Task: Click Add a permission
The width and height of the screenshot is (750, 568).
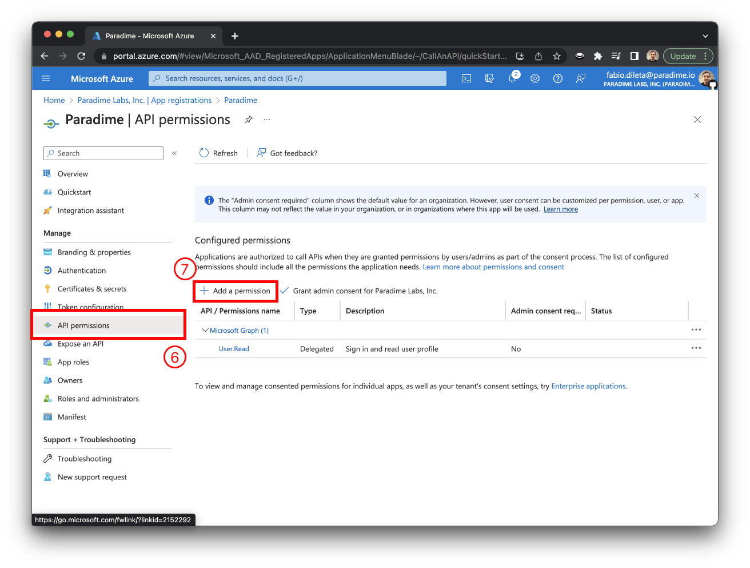Action: tap(236, 291)
